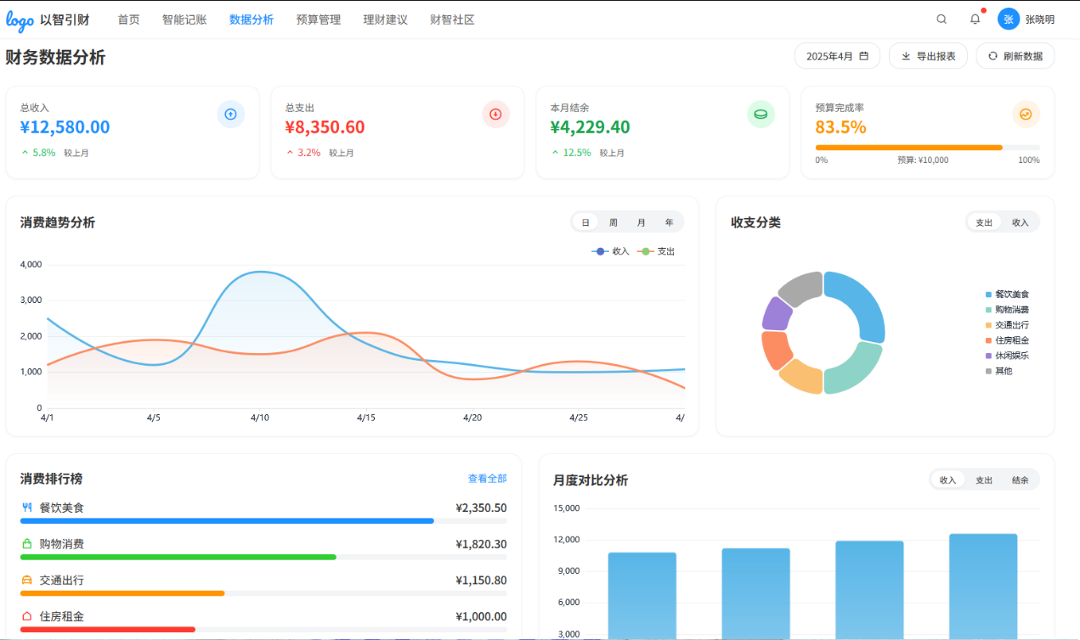Click the monthly balance coins icon
Image resolution: width=1080 pixels, height=640 pixels.
761,114
